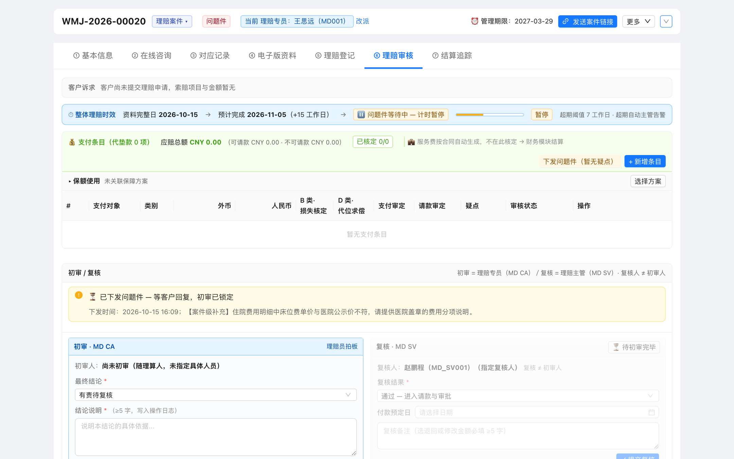The height and width of the screenshot is (459, 734).
Task: Click the hourglass icon in 待初审完毕 badge
Action: pyautogui.click(x=616, y=347)
